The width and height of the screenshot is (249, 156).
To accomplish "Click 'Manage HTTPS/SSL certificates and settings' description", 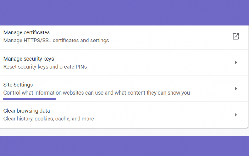I will coord(56,41).
